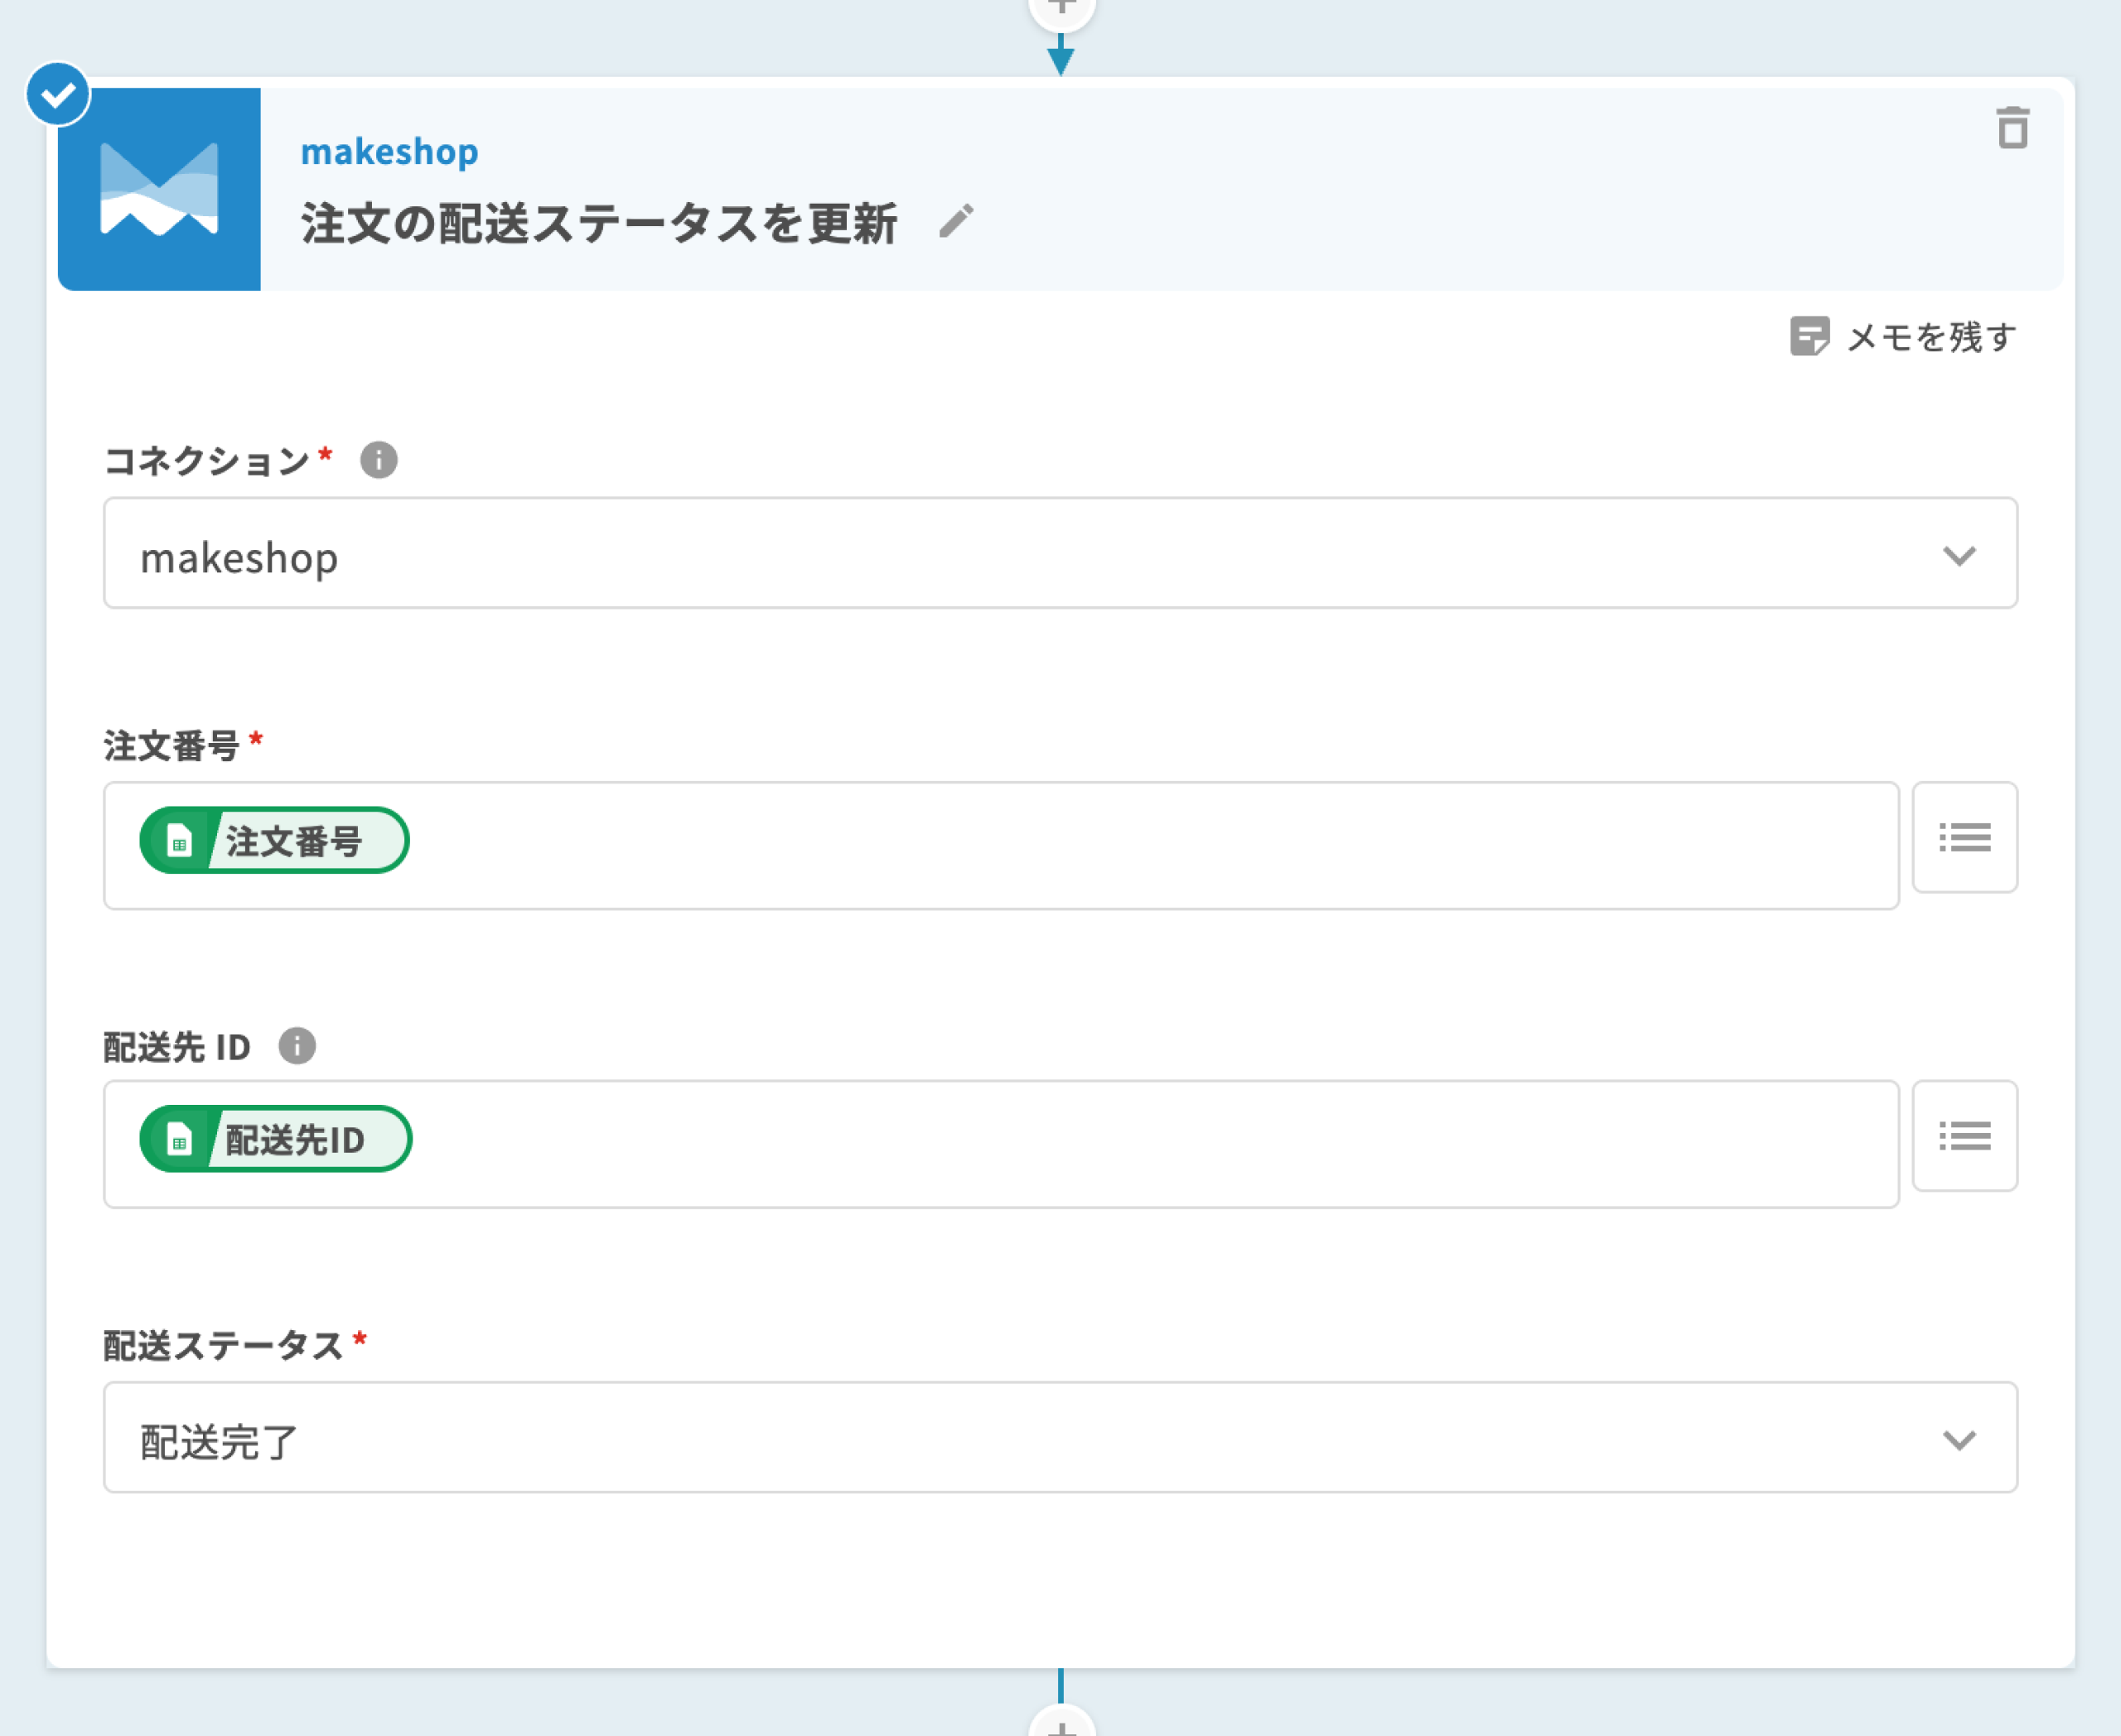Add step with bottom plus button
Screen dimensions: 2121x1736
[1061, 1723]
